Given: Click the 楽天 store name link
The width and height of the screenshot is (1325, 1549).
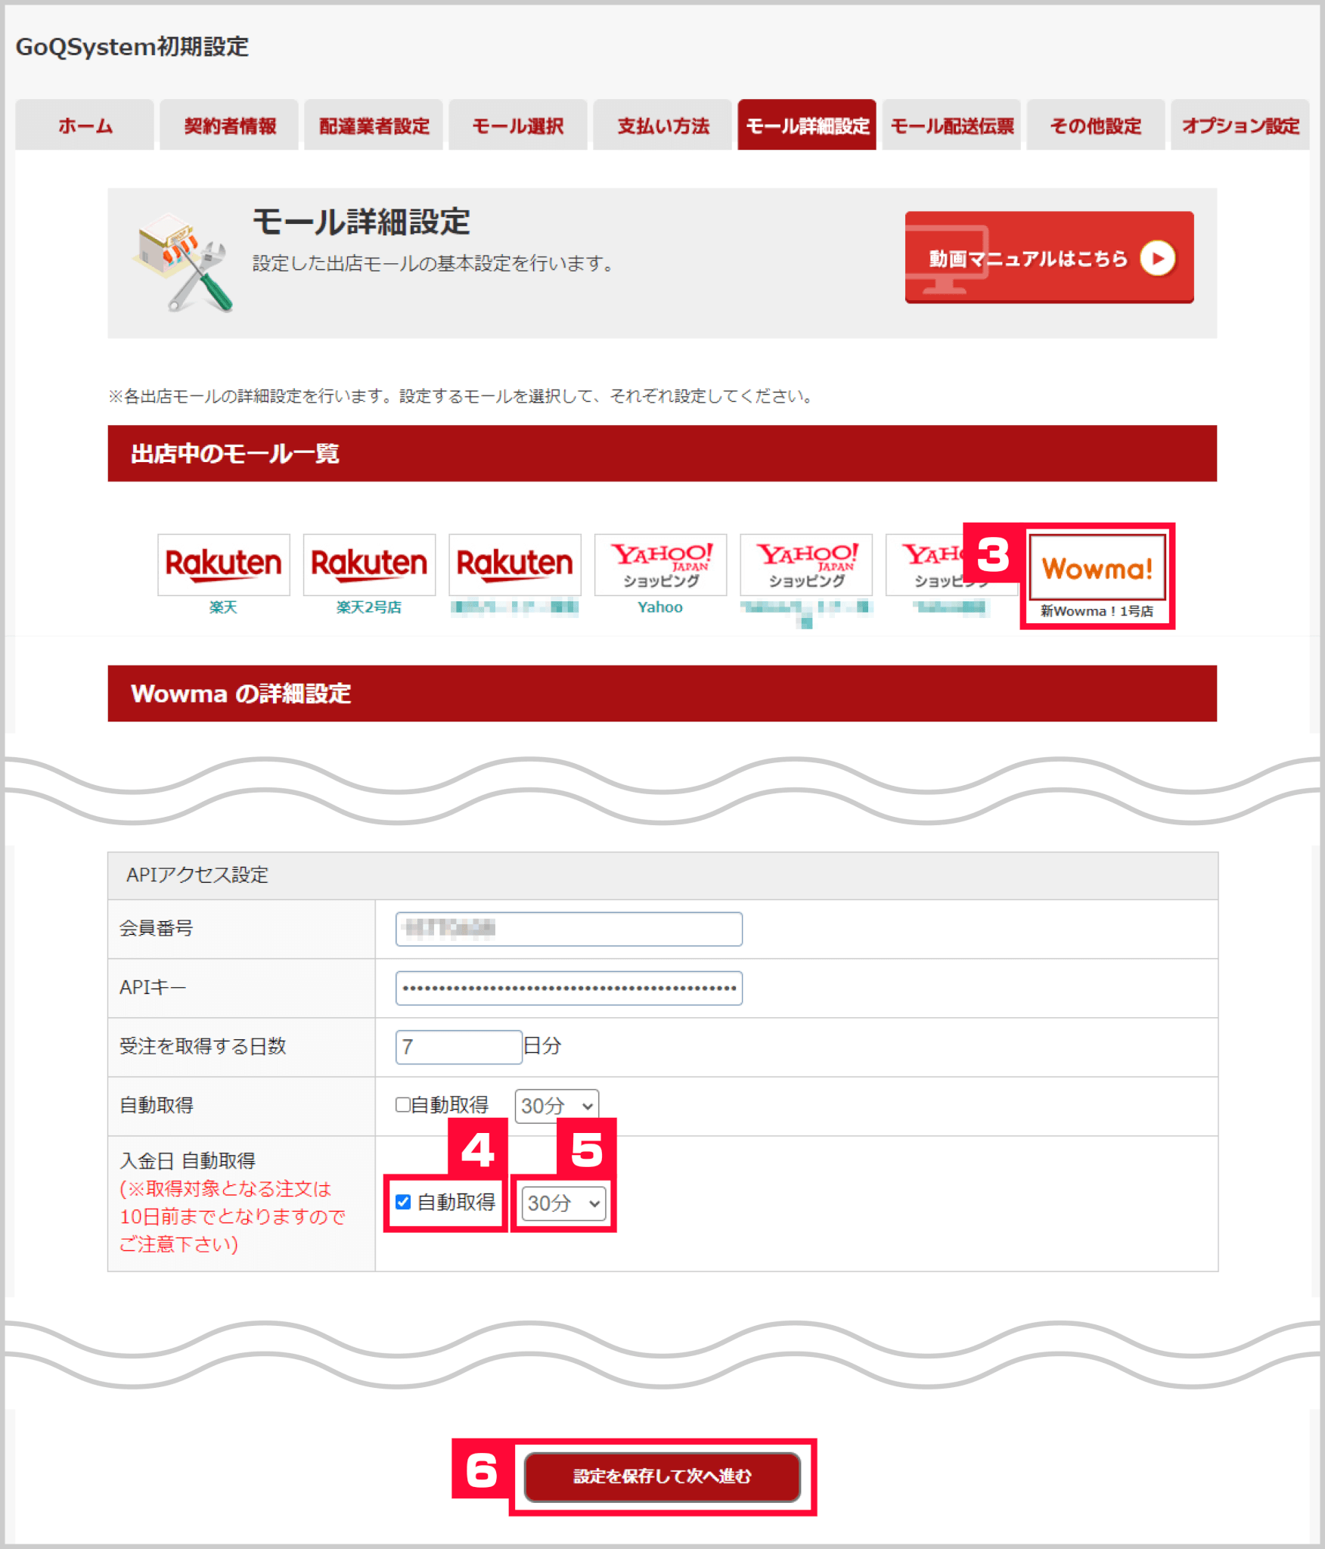Looking at the screenshot, I should (x=223, y=607).
